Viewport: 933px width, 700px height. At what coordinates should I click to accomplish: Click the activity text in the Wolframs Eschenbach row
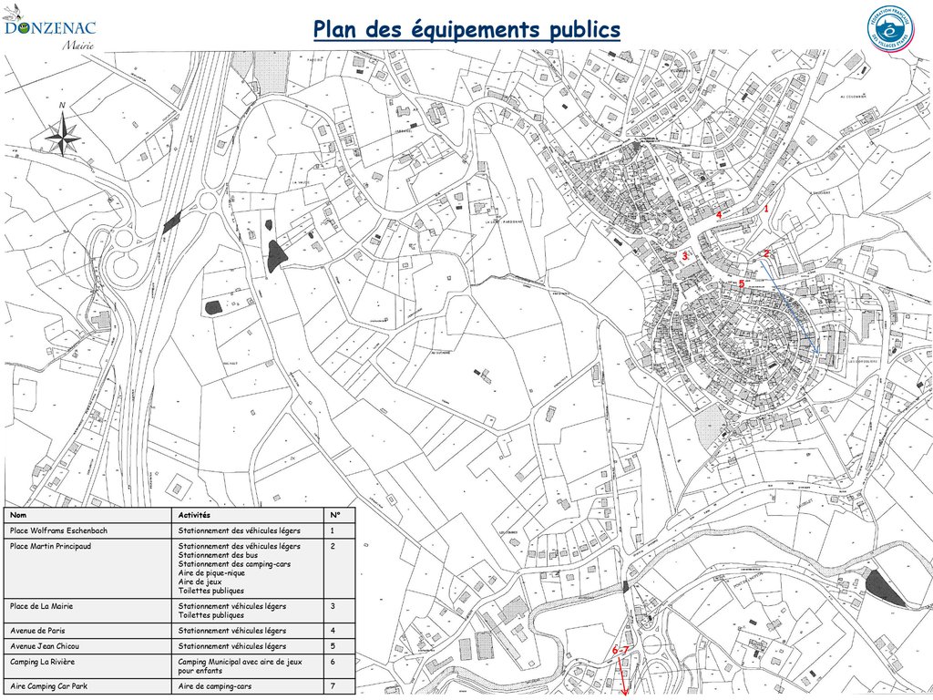click(240, 530)
